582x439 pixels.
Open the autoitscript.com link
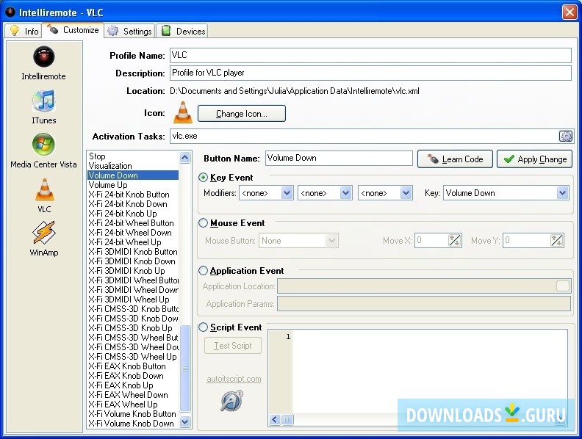tap(234, 379)
